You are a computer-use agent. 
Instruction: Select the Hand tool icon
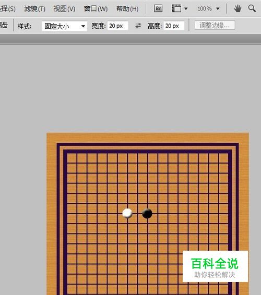click(238, 9)
